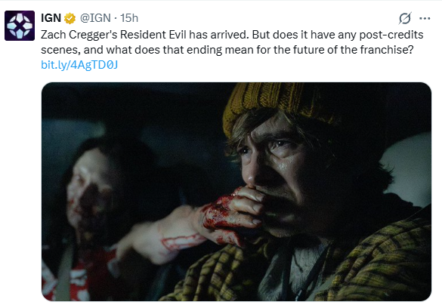Open Grok explain-this-post icon
This screenshot has width=442, height=305.
(405, 19)
